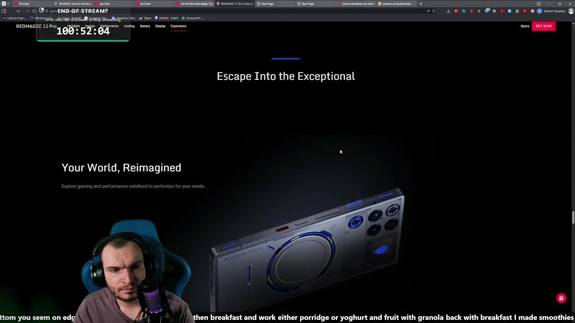Click REDMAGIC 11 Pro page title
Image resolution: width=575 pixels, height=323 pixels.
point(36,26)
